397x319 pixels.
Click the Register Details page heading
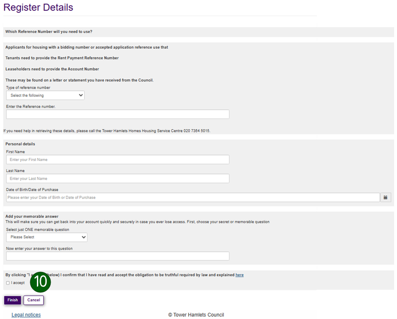click(38, 8)
